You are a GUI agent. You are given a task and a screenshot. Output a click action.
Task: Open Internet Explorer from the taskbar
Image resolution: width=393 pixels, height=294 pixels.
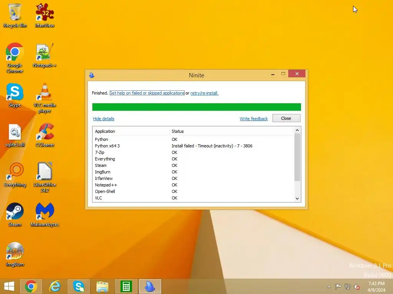pos(55,286)
